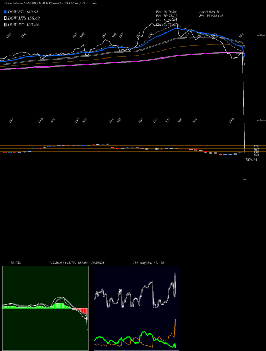Screen dimensions: 266x351
Task: Click the white DOW MT legend swatch
Action: (6, 18)
